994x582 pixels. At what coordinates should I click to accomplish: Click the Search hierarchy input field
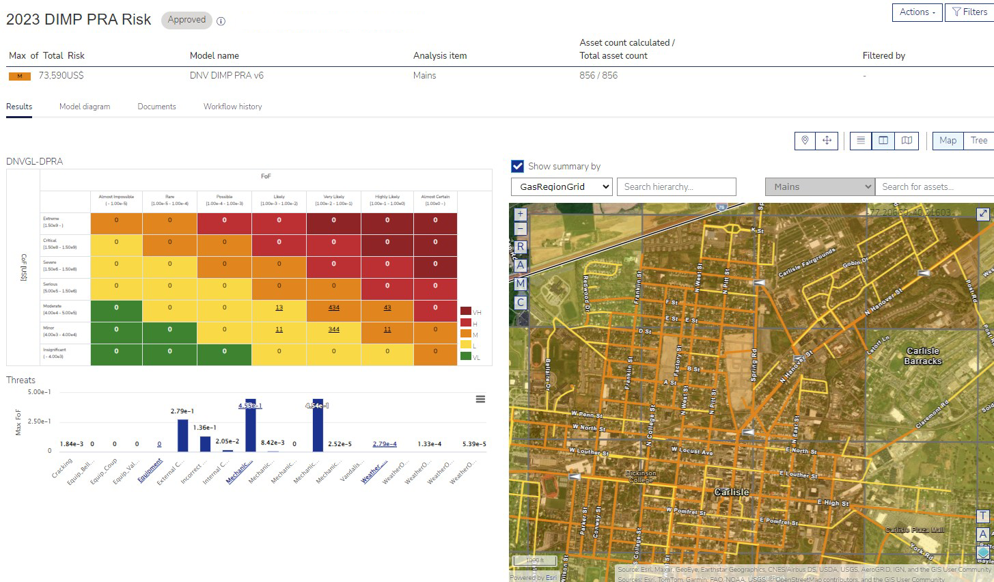click(676, 186)
